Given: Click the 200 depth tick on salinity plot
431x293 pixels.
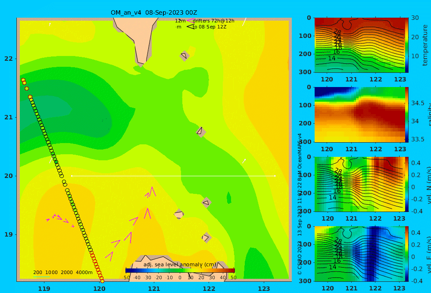Looking at the screenshot, I should tap(305, 123).
